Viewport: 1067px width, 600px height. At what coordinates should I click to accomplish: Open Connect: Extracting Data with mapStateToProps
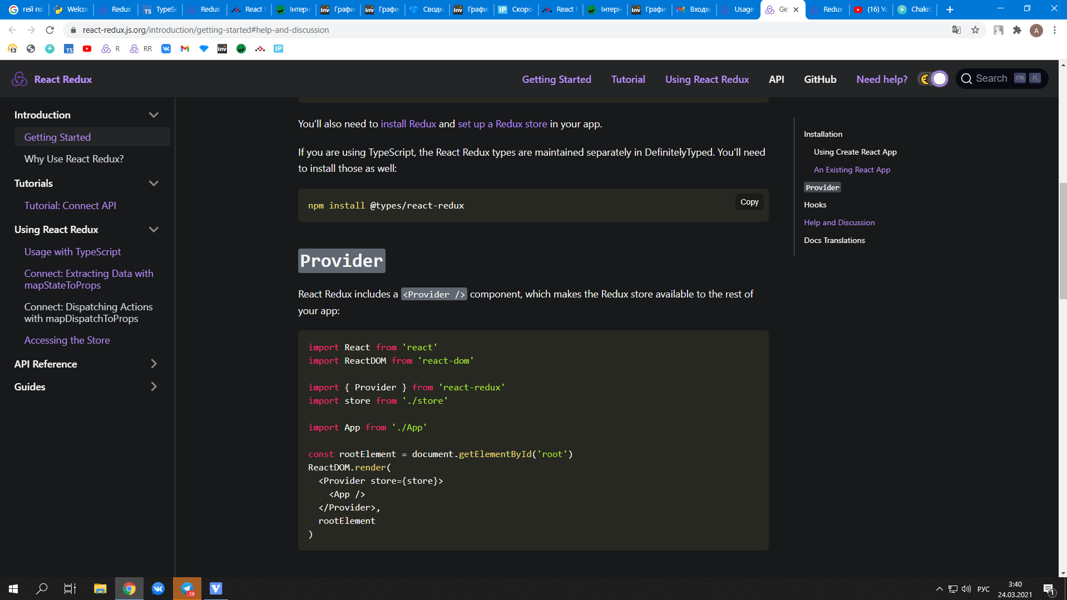[x=89, y=279]
